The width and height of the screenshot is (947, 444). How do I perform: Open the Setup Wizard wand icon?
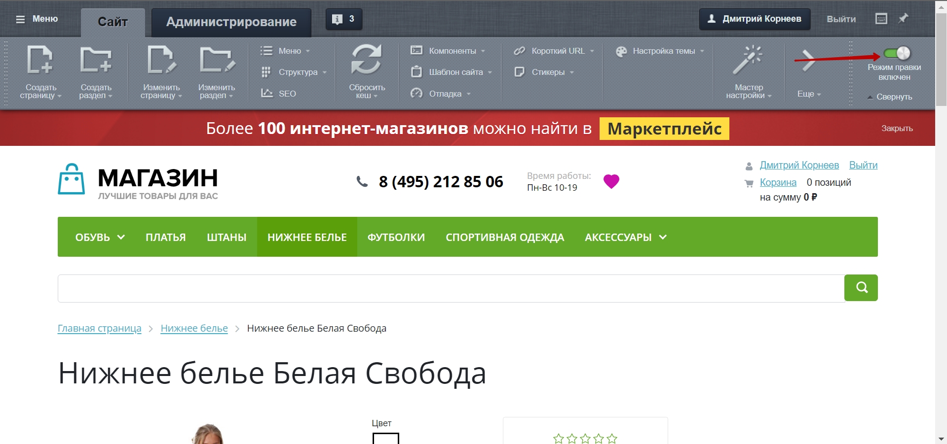(x=748, y=60)
